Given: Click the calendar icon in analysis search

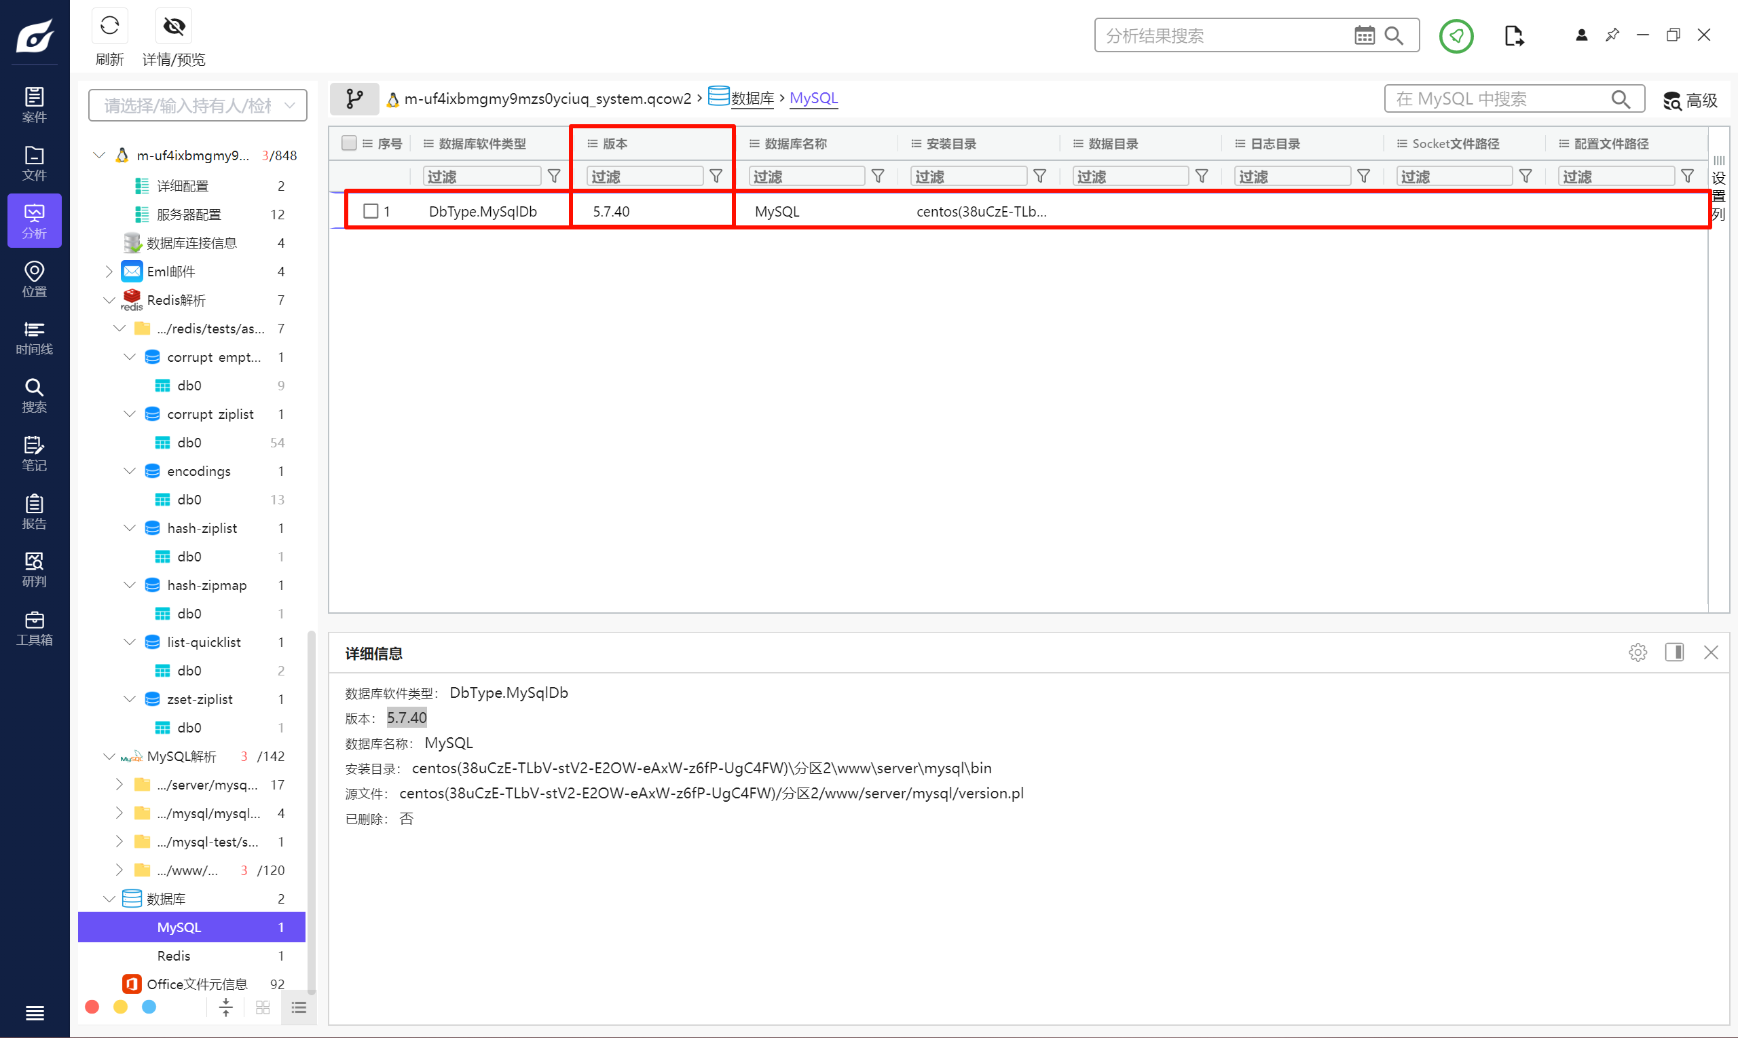Looking at the screenshot, I should click(x=1364, y=35).
